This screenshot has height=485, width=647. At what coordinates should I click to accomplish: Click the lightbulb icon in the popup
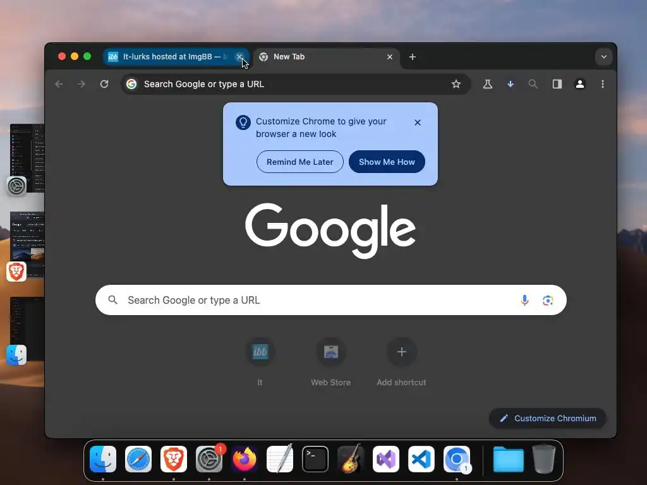point(243,123)
